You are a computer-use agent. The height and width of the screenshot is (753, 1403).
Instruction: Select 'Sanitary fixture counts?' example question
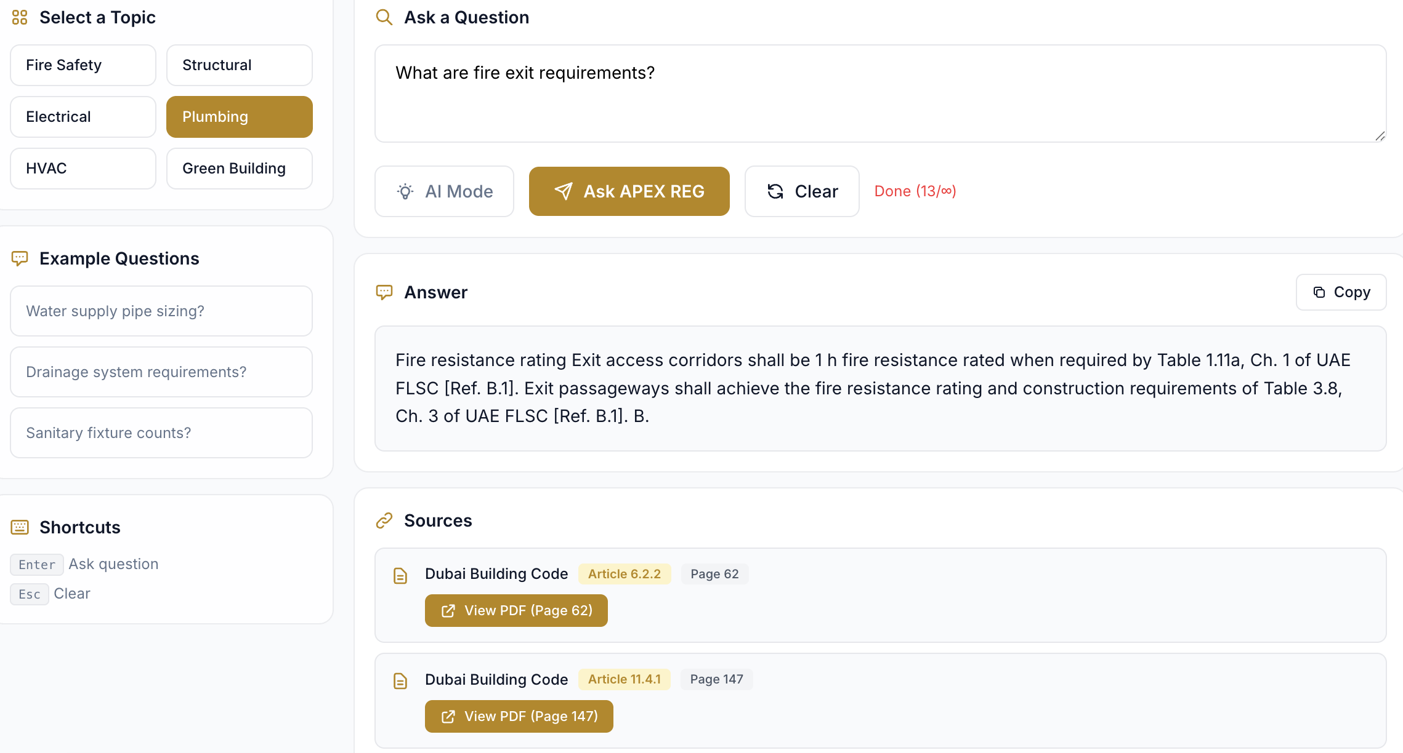[161, 433]
